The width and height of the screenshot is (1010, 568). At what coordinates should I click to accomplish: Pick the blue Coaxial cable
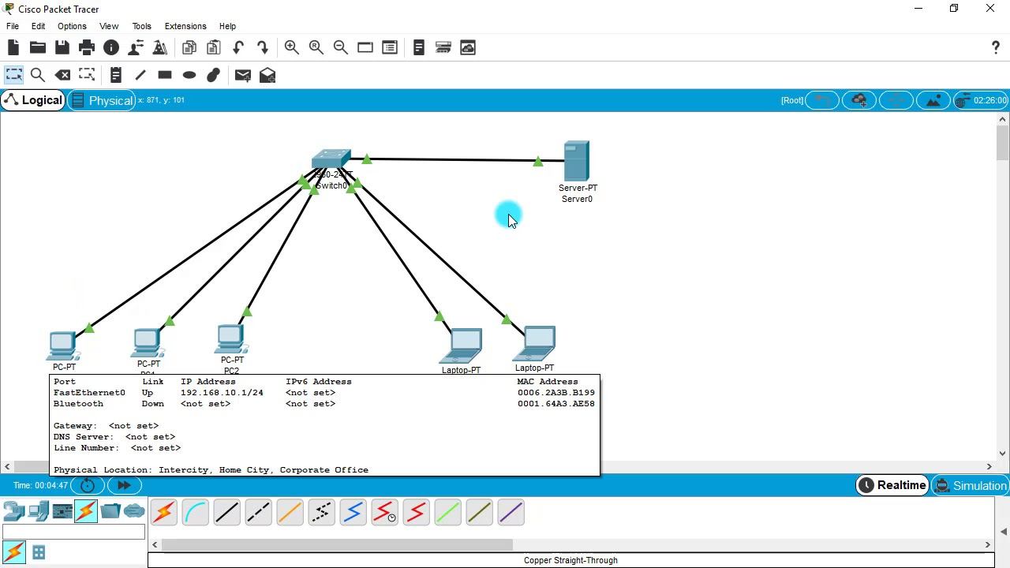click(353, 513)
